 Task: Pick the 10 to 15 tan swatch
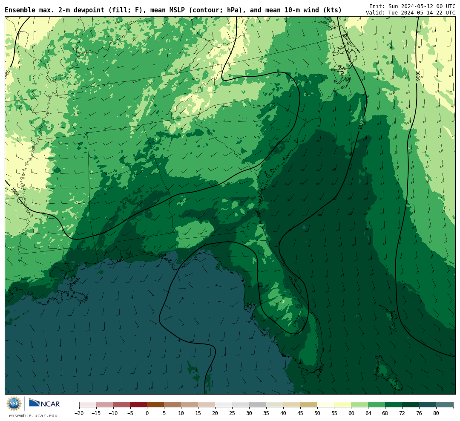[x=190, y=404]
